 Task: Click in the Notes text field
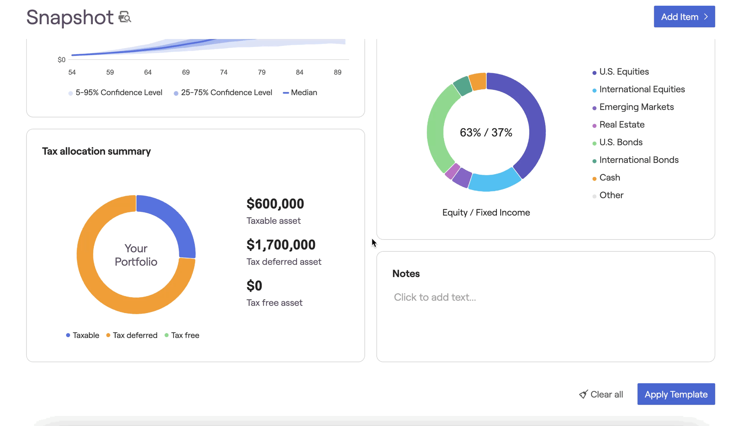[x=435, y=297]
